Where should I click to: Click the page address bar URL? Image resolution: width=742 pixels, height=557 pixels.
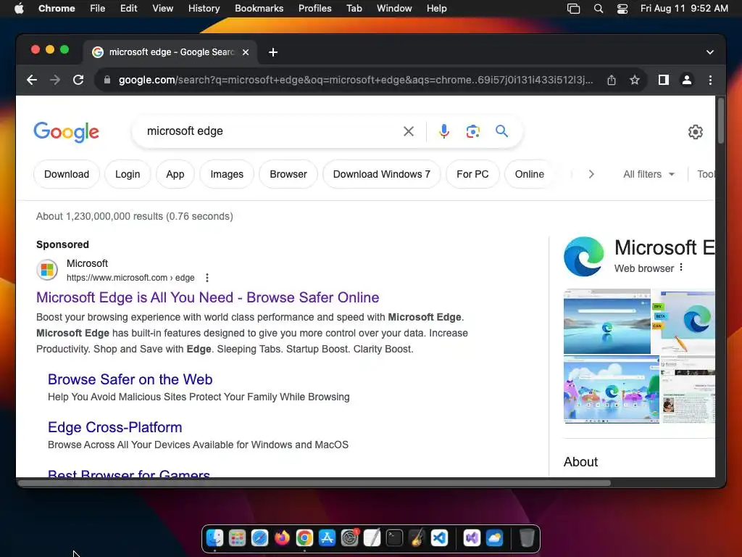(355, 80)
